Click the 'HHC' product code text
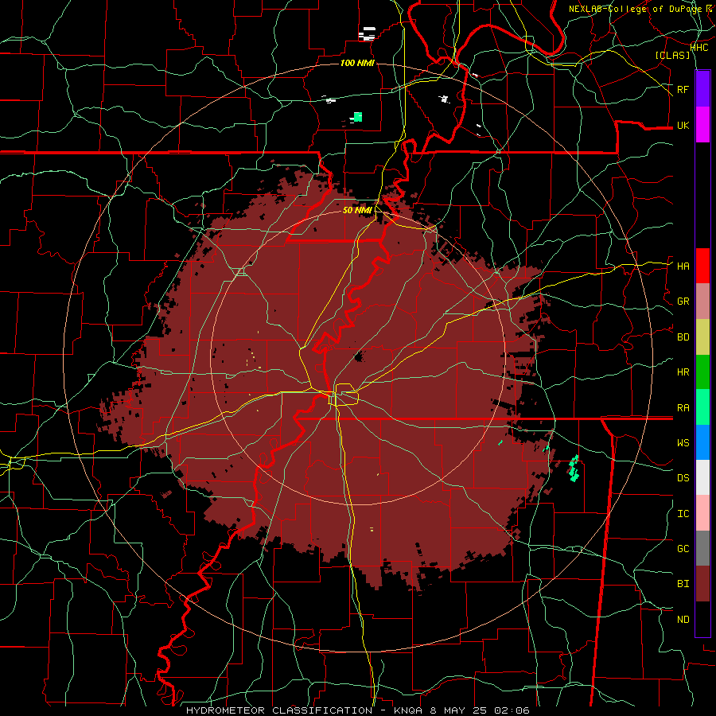This screenshot has width=716, height=716. point(698,48)
